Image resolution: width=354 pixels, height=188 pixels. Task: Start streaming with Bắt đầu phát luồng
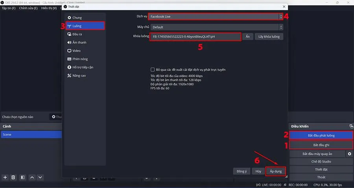coord(321,136)
